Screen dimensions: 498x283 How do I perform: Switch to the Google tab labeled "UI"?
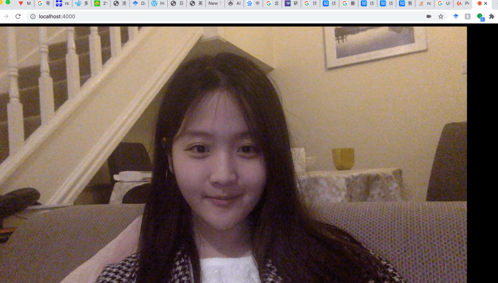click(444, 3)
